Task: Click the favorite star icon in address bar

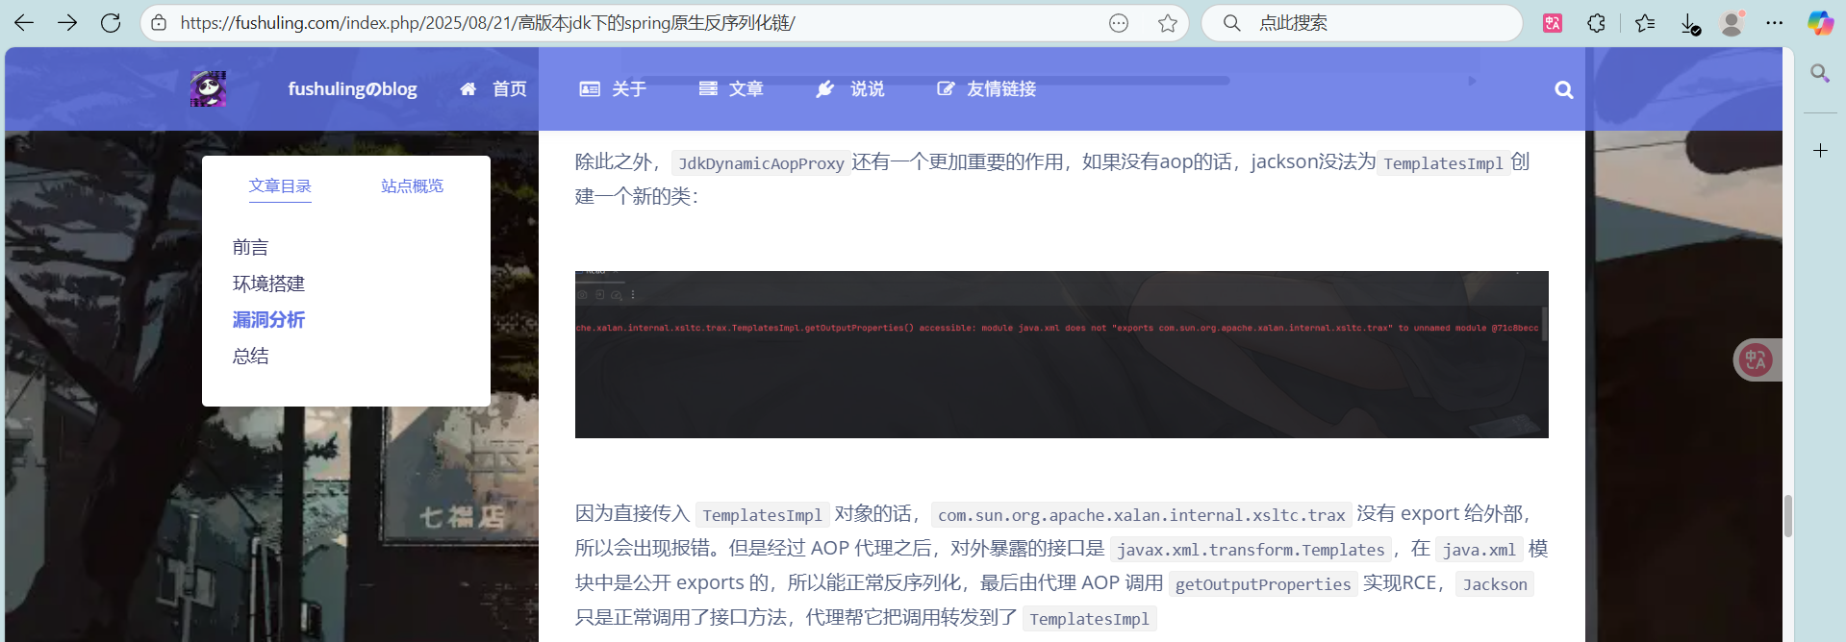Action: click(1167, 23)
